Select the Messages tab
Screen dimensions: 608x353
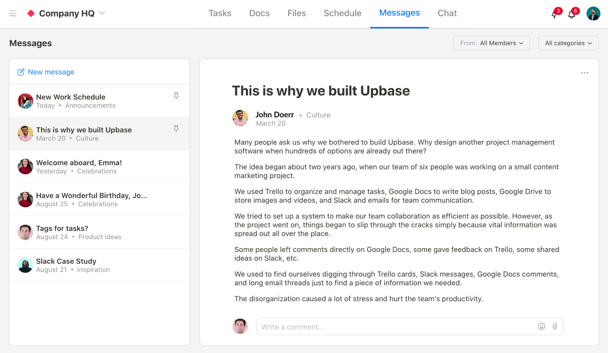pyautogui.click(x=400, y=13)
